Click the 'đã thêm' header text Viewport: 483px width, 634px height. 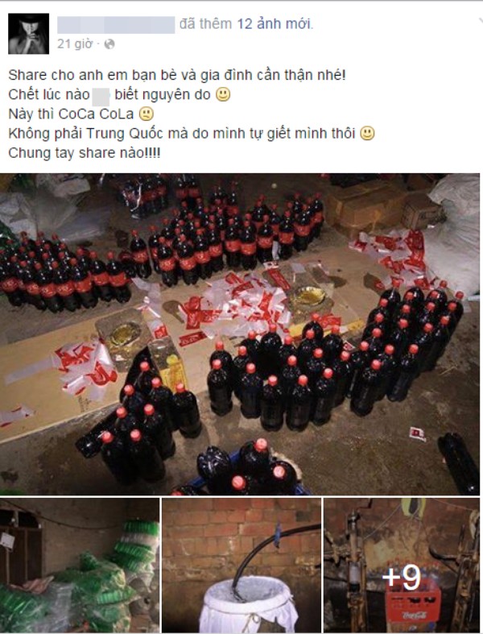(205, 24)
